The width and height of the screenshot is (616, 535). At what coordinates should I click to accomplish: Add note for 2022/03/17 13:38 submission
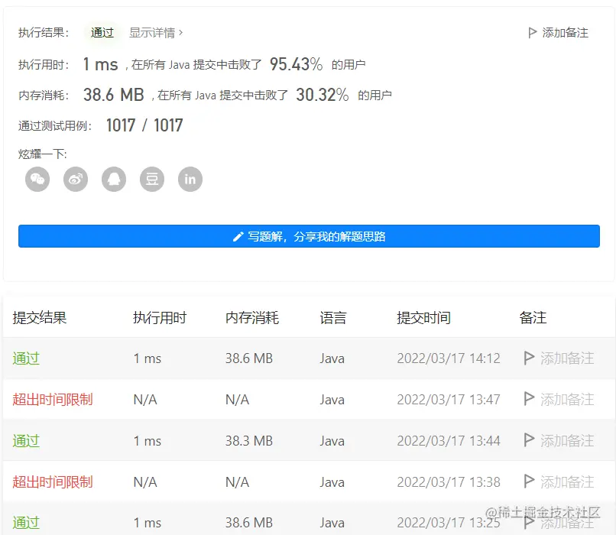coord(559,482)
